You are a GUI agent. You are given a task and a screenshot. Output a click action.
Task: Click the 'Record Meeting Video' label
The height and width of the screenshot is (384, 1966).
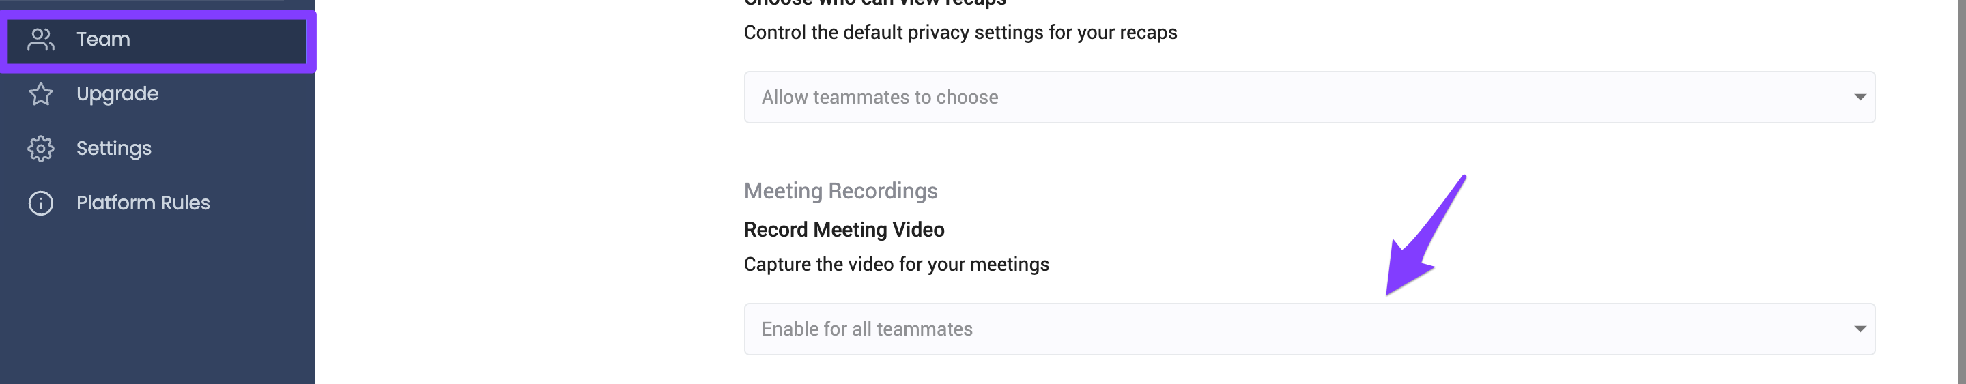click(x=844, y=230)
